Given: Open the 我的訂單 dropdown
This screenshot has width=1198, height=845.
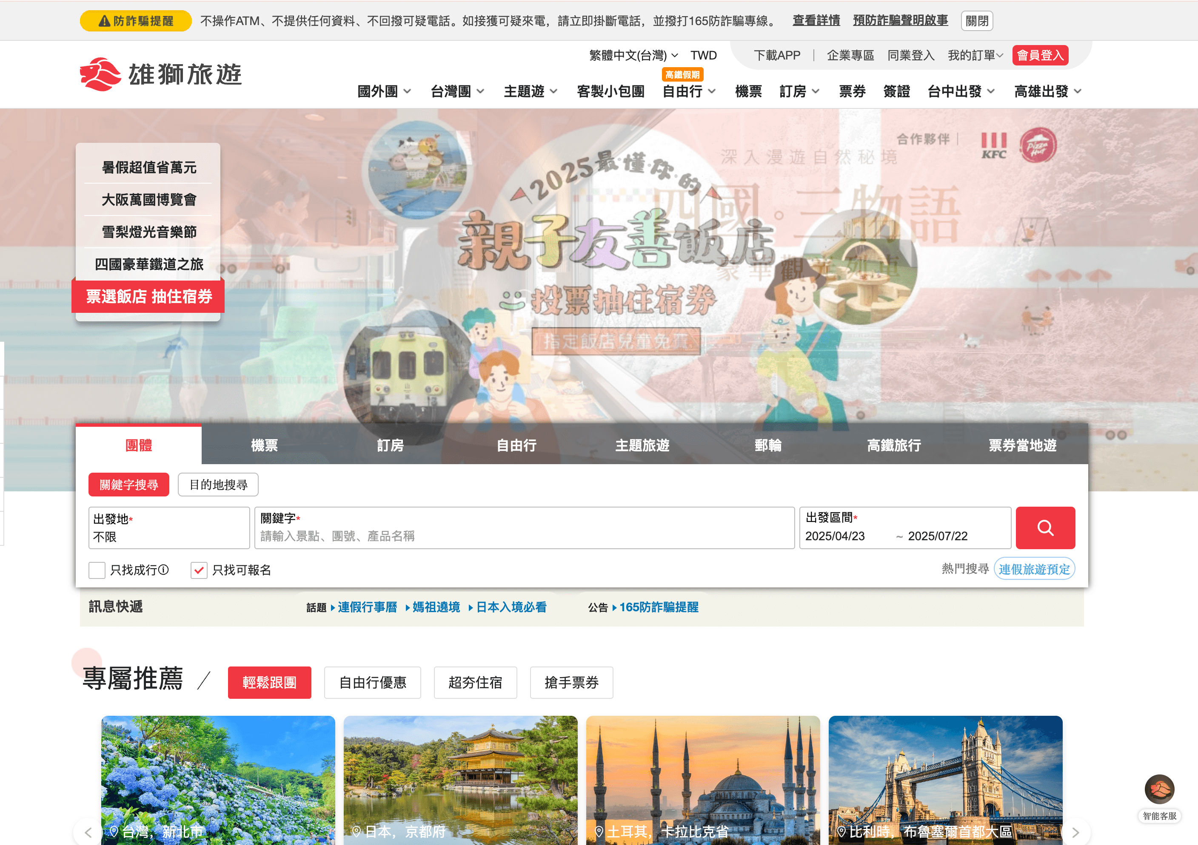Looking at the screenshot, I should point(975,55).
